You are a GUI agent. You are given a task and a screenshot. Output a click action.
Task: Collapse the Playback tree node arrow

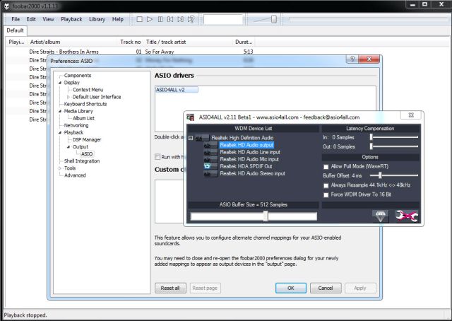(x=60, y=132)
